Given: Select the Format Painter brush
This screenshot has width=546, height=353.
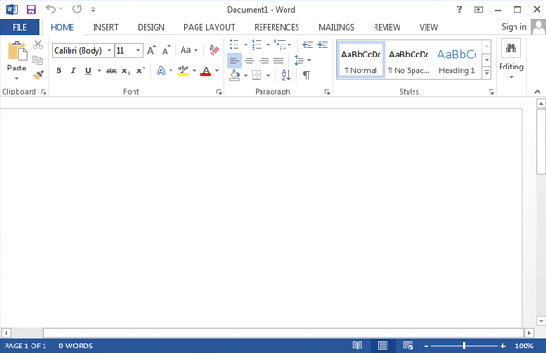Looking at the screenshot, I should 38,75.
